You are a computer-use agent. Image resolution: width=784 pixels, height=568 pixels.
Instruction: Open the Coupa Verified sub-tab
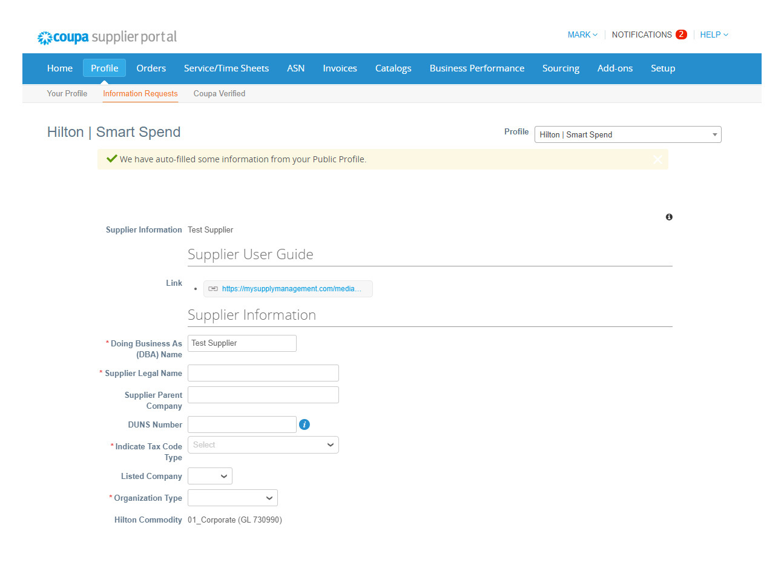219,93
